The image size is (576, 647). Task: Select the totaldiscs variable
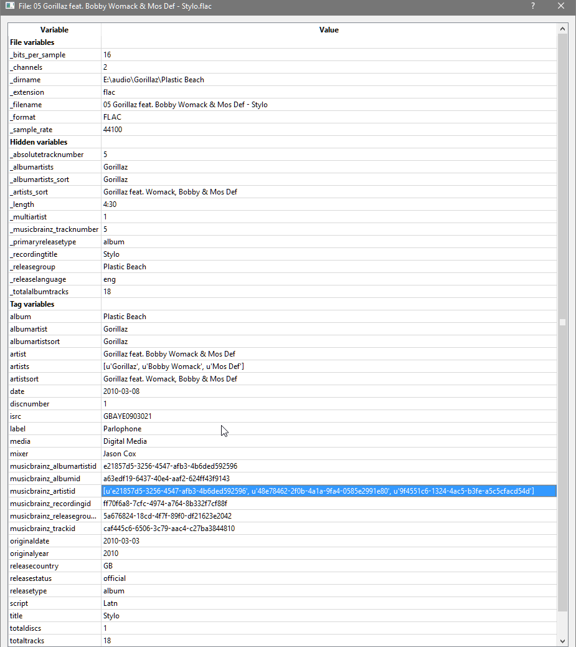tap(25, 628)
